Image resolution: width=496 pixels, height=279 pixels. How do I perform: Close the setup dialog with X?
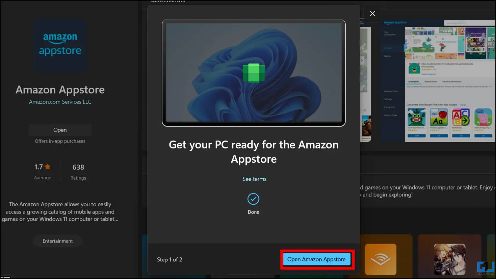[372, 14]
